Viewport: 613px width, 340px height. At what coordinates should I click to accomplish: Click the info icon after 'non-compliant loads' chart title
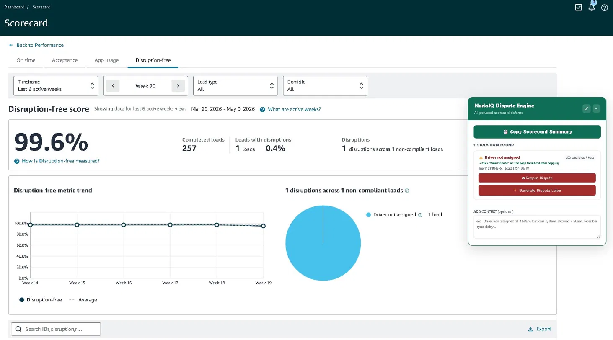(x=407, y=191)
